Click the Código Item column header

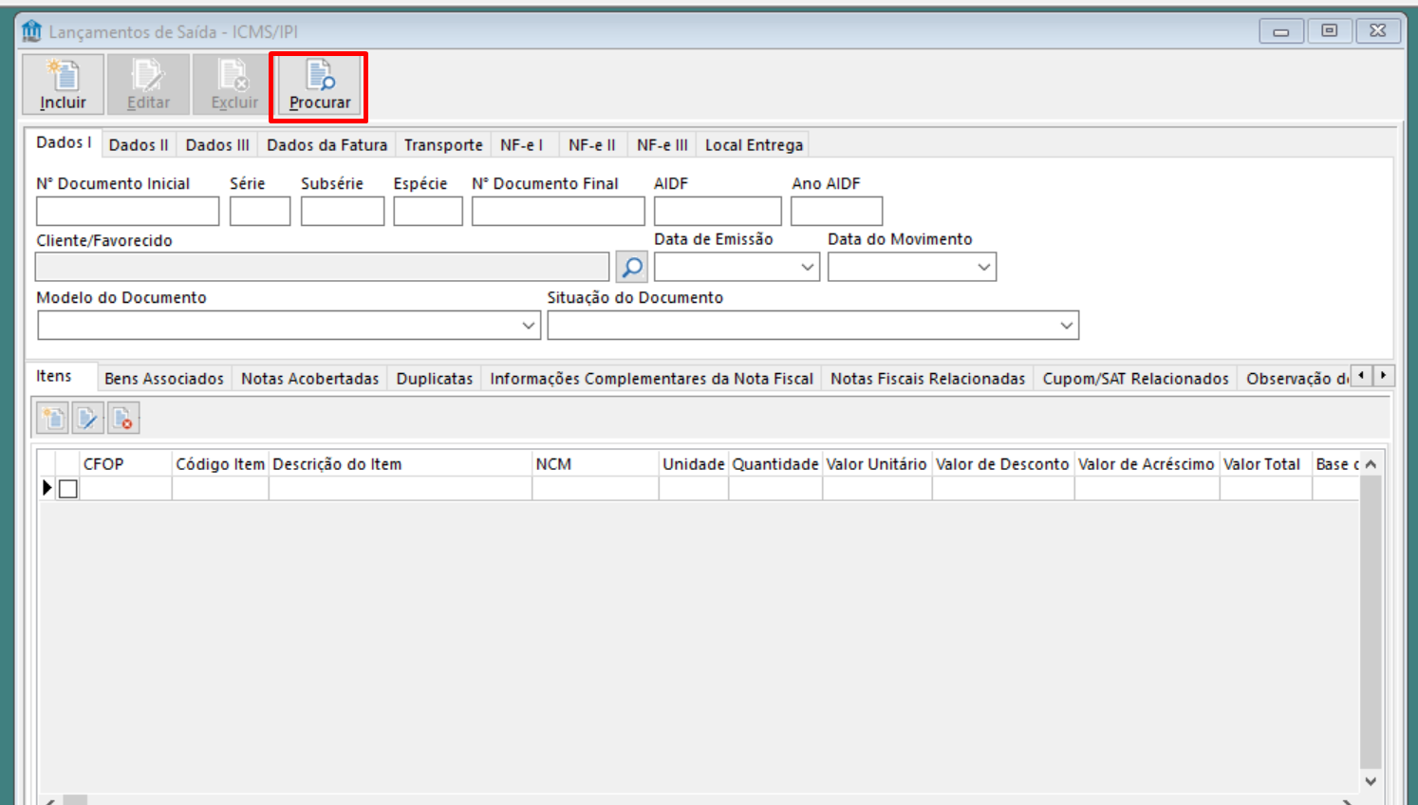220,464
